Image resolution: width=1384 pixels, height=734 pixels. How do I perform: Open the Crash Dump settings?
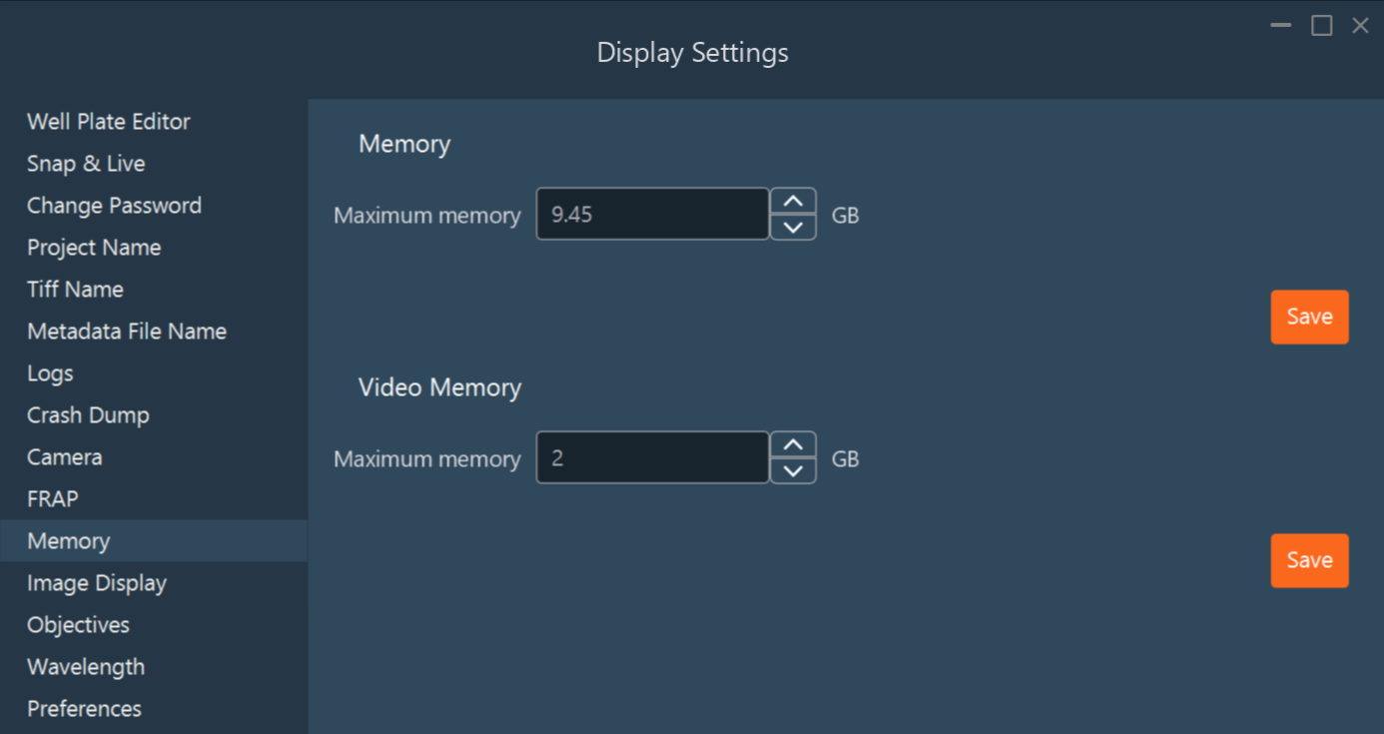[88, 414]
